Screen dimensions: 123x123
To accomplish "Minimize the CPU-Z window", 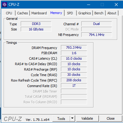I will pyautogui.click(x=89, y=5).
